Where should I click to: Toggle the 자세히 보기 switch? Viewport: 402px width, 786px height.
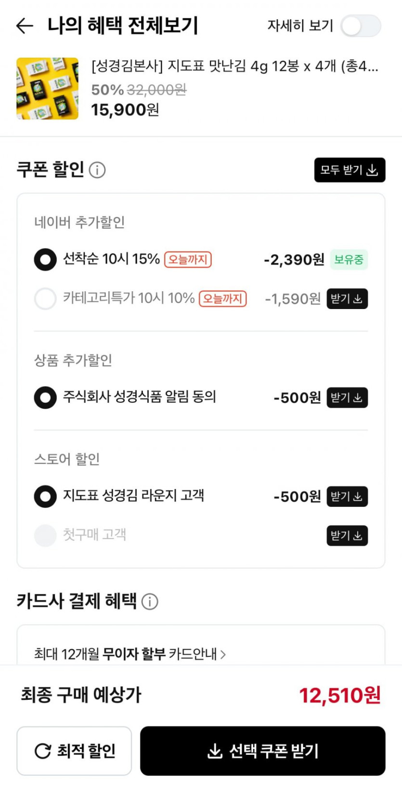(361, 26)
